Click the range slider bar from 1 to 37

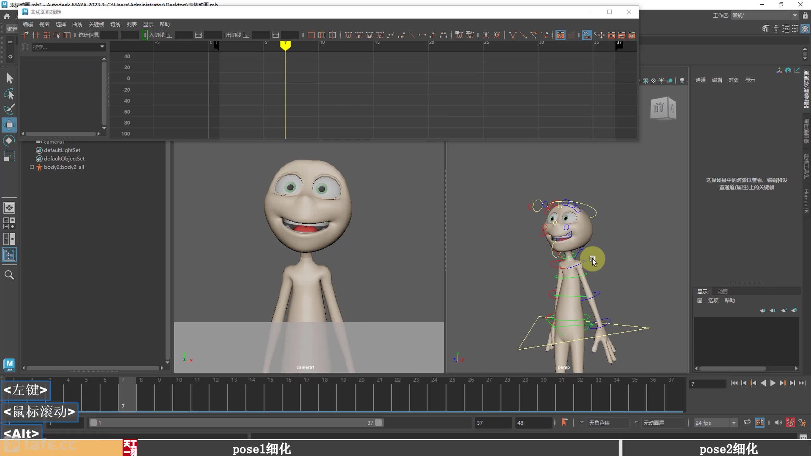pyautogui.click(x=236, y=423)
